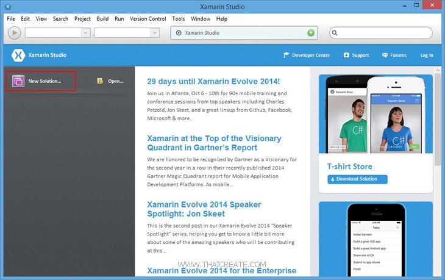Click Download Solution button
The image size is (445, 280).
pyautogui.click(x=357, y=179)
